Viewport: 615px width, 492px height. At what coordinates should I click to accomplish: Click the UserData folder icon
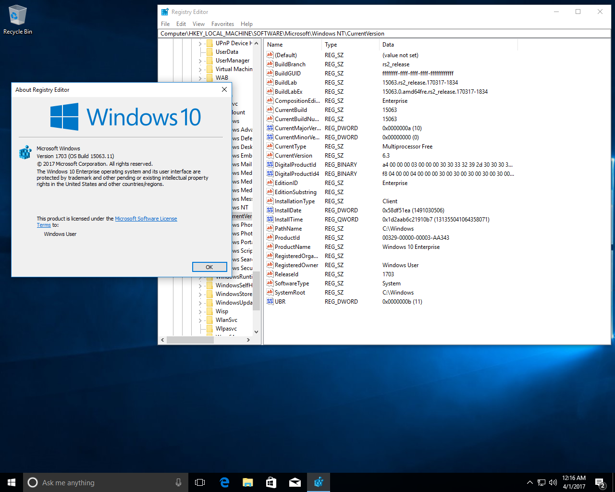tap(209, 51)
